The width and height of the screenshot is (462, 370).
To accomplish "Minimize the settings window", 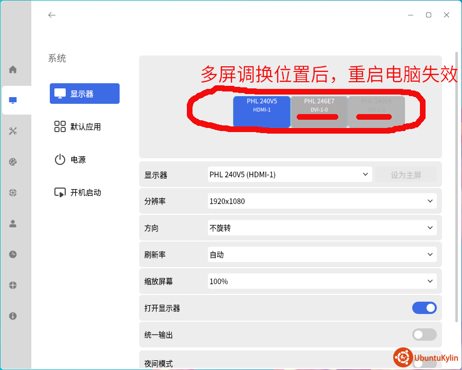I will point(411,15).
